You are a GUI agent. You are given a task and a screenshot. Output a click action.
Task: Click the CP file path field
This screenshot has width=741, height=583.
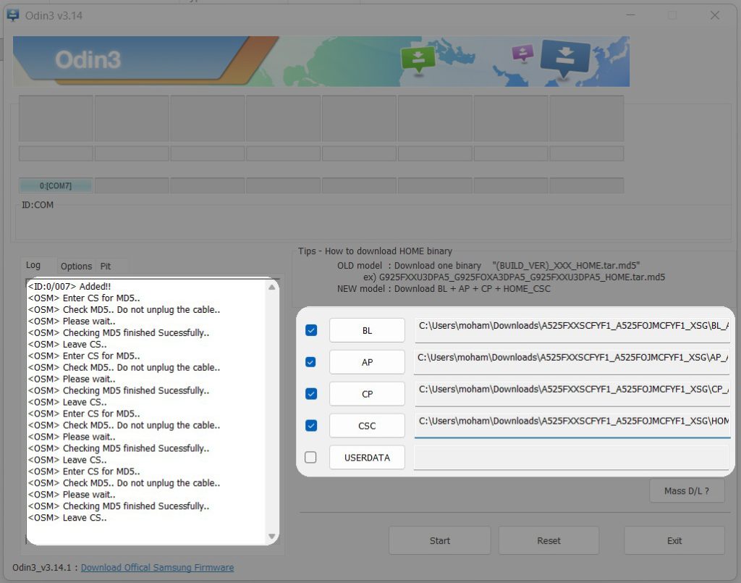(572, 394)
